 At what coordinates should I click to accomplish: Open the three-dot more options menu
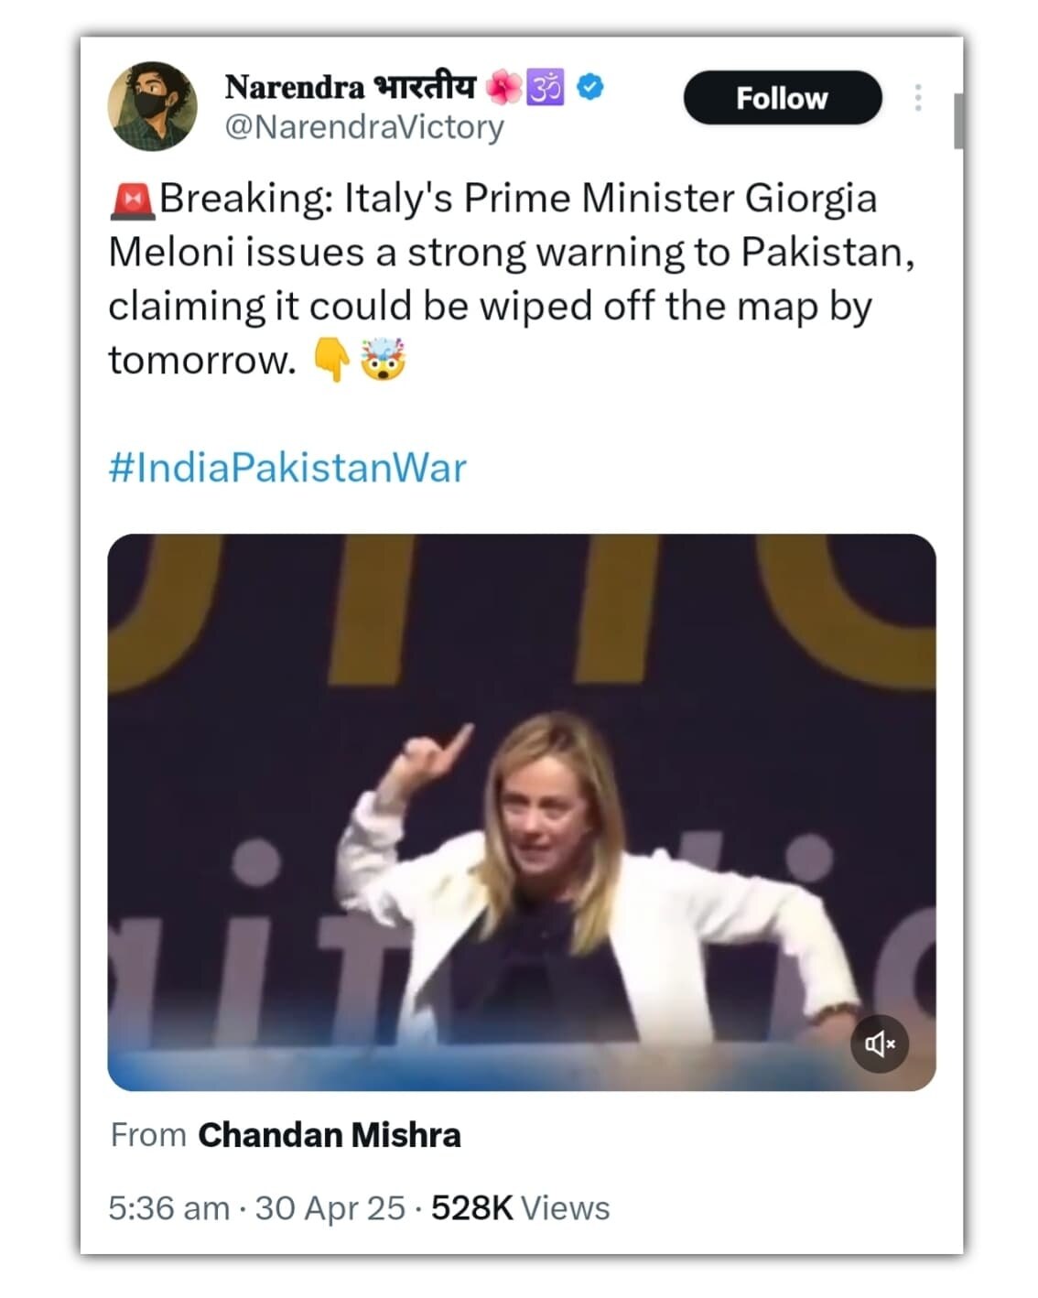click(917, 98)
